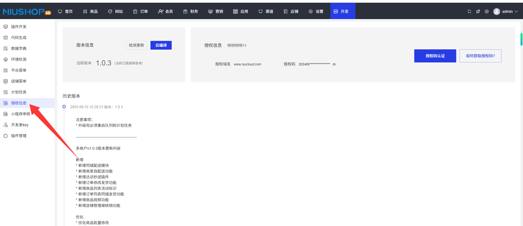Image resolution: width=523 pixels, height=226 pixels.
Task: Open 数据字典 from the sidebar
Action: (x=19, y=49)
